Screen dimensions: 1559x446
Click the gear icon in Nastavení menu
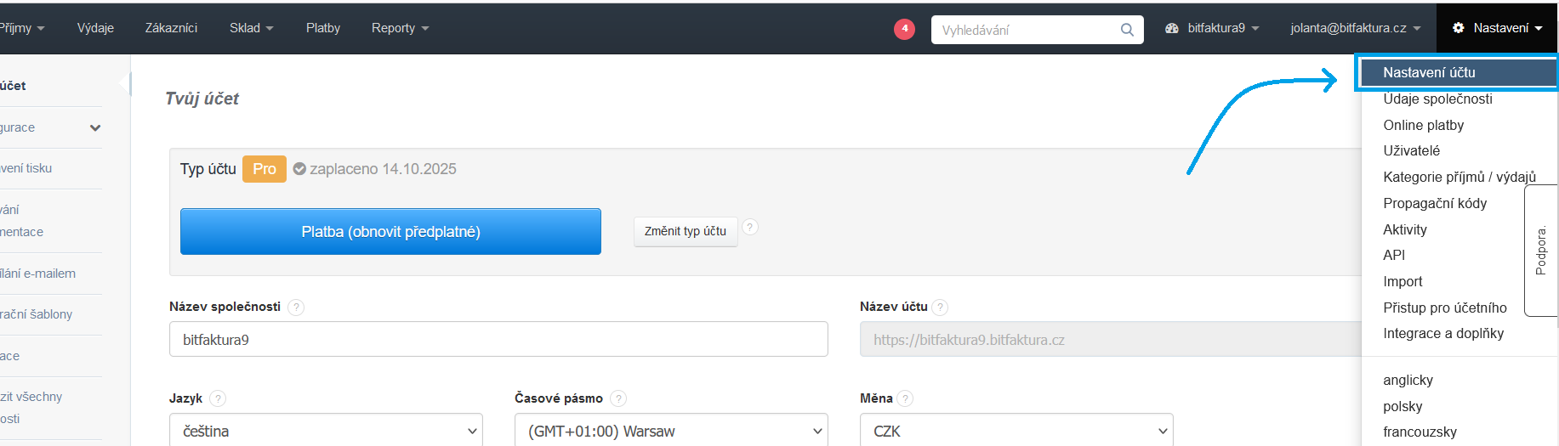pyautogui.click(x=1459, y=28)
